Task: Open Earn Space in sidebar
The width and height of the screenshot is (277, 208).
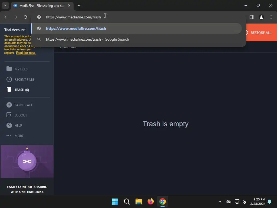Action: click(24, 105)
